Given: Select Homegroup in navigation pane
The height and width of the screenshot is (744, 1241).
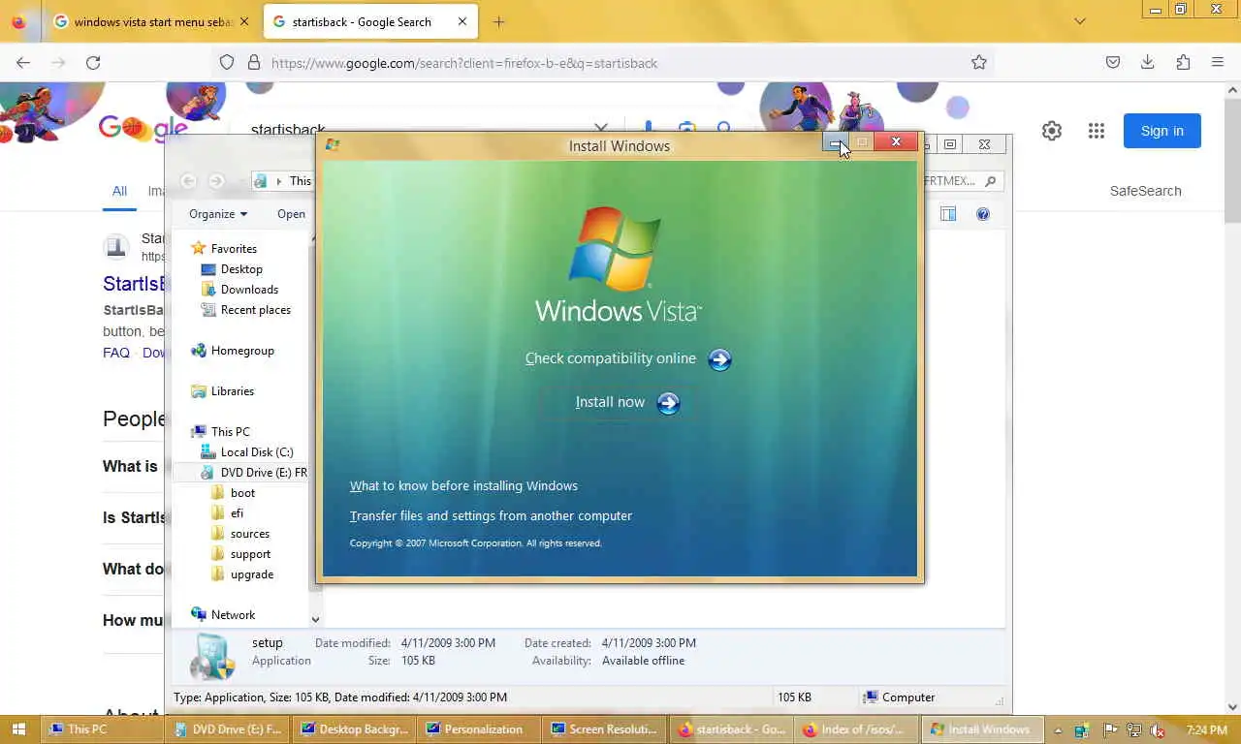Looking at the screenshot, I should tap(242, 351).
